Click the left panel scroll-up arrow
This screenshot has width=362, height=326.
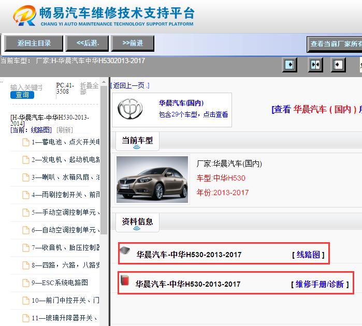(x=104, y=82)
